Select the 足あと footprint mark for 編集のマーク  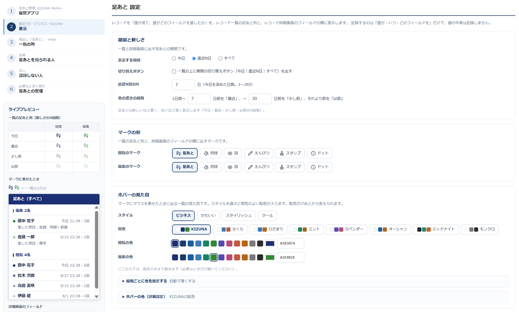click(x=185, y=167)
